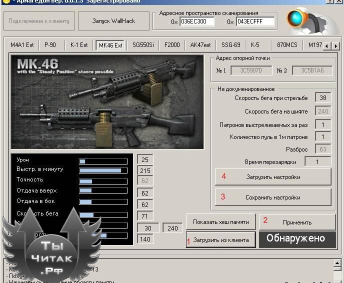The height and width of the screenshot is (283, 344).
Task: Edit the field showing 240 beside 30
Action: 172,228
